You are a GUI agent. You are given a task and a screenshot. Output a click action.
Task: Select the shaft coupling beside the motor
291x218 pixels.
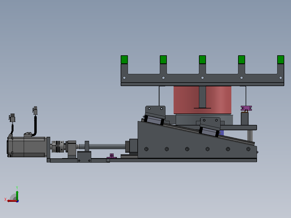coord(58,147)
